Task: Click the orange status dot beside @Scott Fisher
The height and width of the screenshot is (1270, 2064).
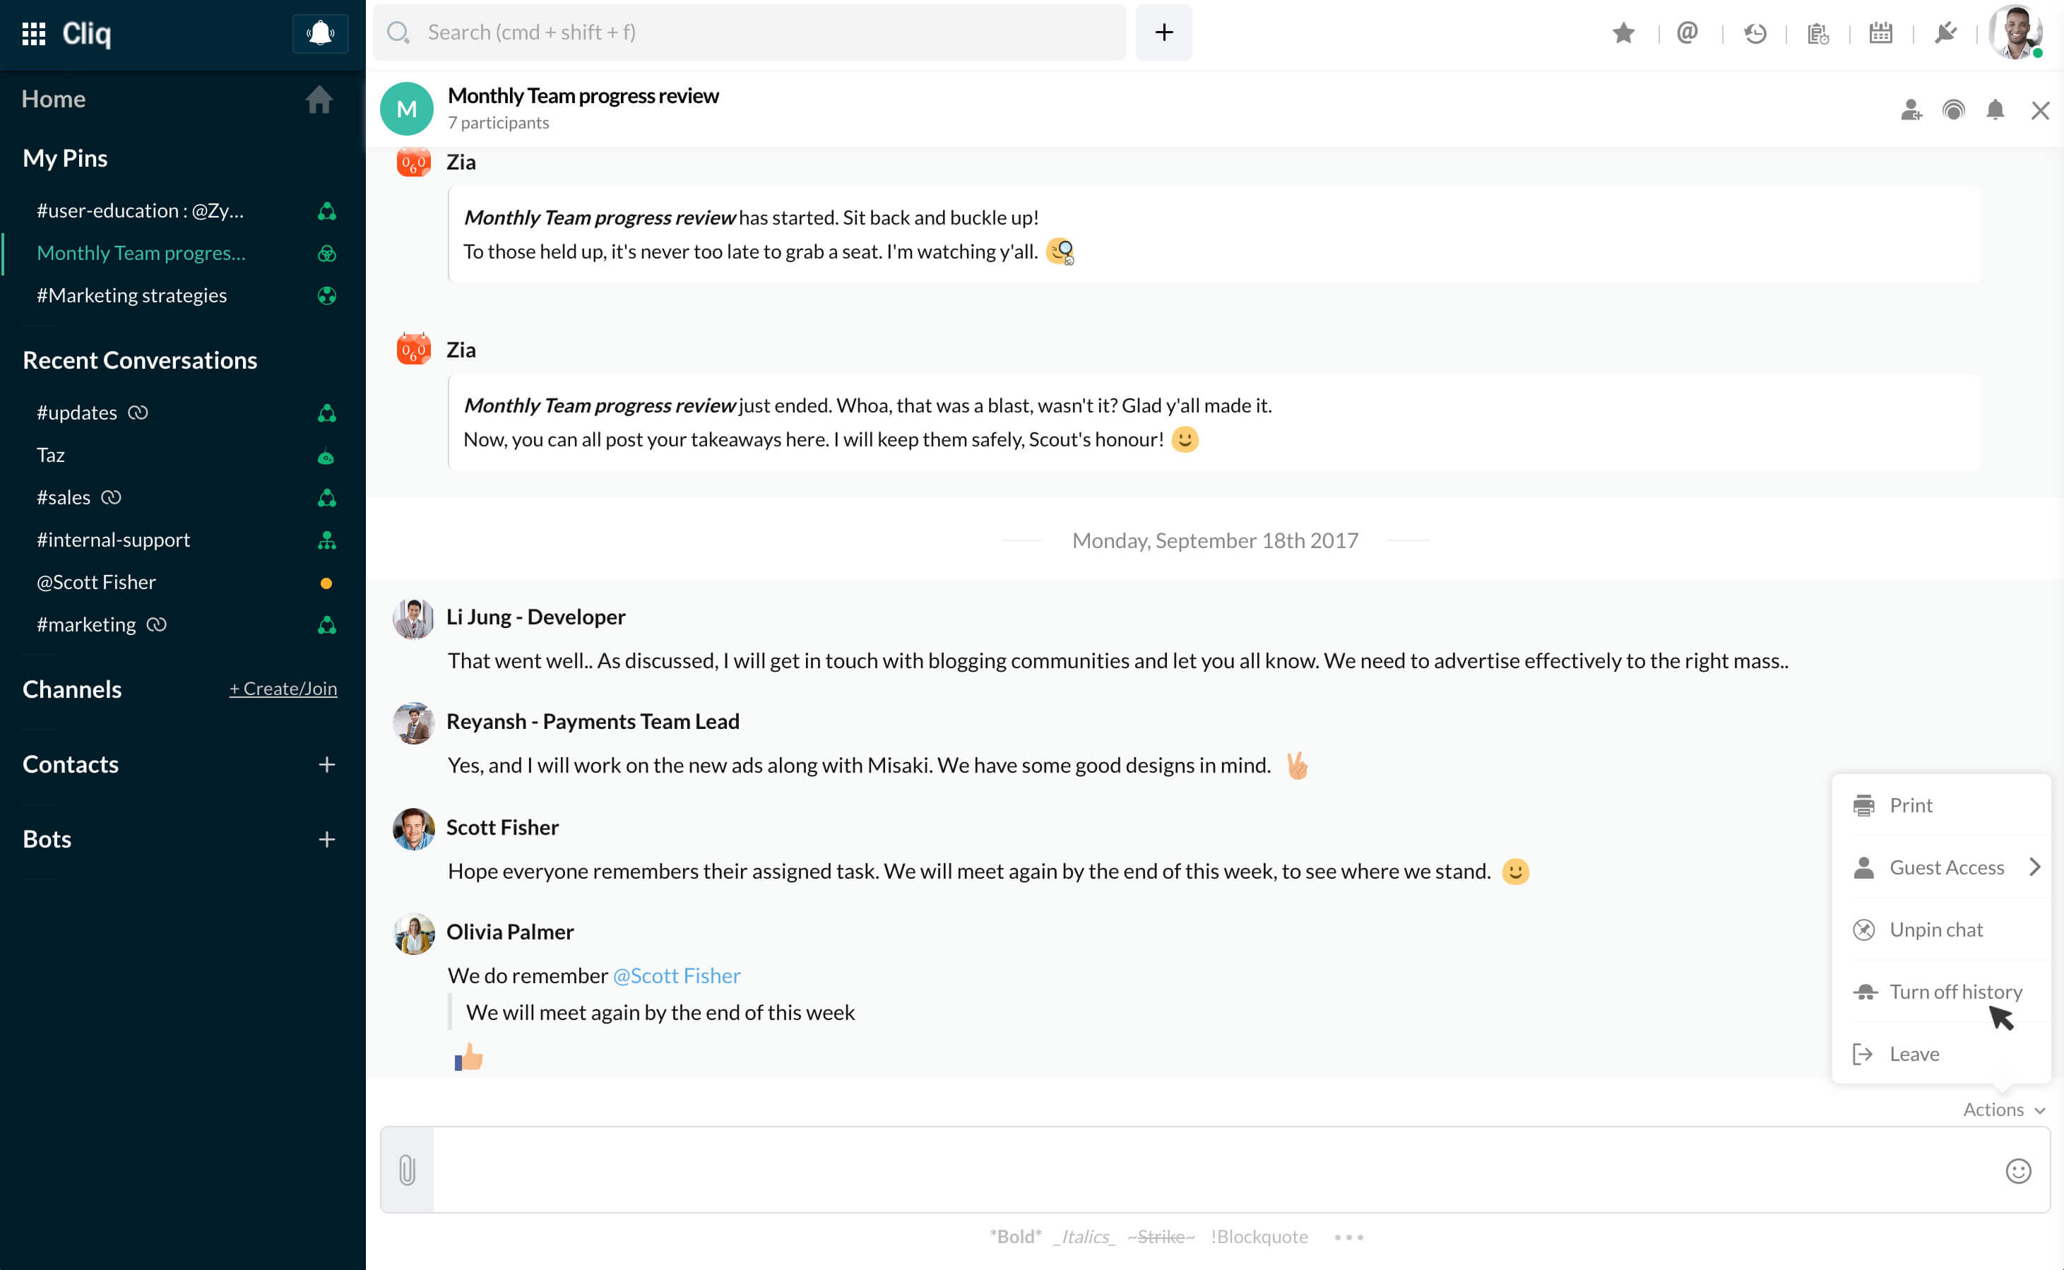Action: pyautogui.click(x=326, y=583)
